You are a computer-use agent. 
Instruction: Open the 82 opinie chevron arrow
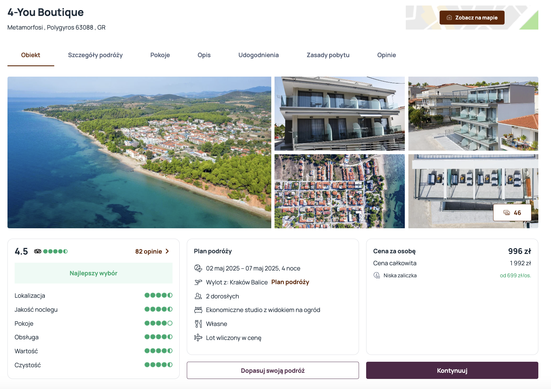coord(167,251)
